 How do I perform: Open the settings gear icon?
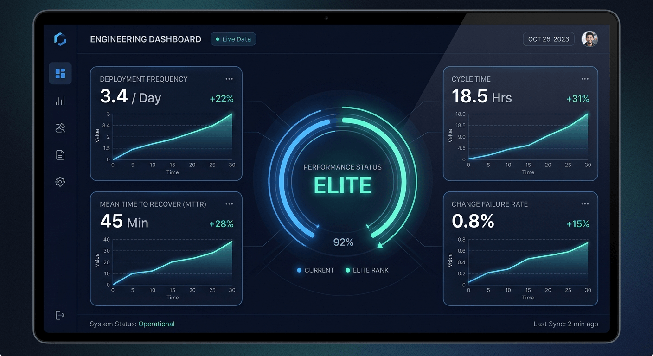click(60, 182)
